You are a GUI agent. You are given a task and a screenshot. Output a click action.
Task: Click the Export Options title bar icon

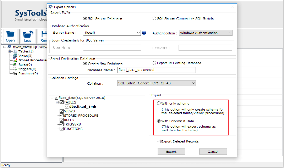(x=50, y=7)
